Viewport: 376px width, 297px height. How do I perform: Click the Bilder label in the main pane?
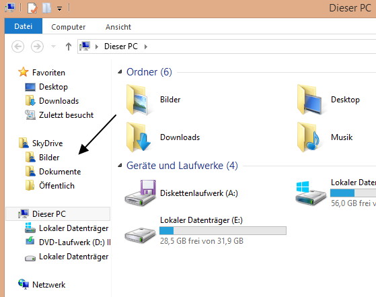[170, 100]
